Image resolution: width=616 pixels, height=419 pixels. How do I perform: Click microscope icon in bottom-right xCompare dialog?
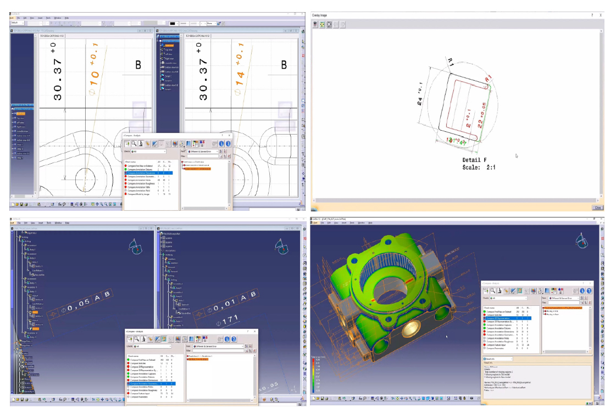click(500, 290)
